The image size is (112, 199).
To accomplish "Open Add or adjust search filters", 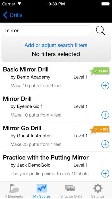I will point(56,45).
